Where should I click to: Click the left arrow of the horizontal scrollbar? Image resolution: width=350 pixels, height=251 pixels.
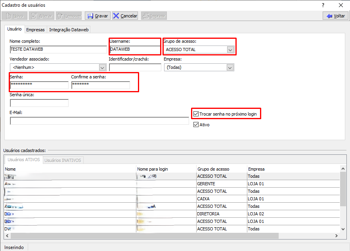[8, 236]
